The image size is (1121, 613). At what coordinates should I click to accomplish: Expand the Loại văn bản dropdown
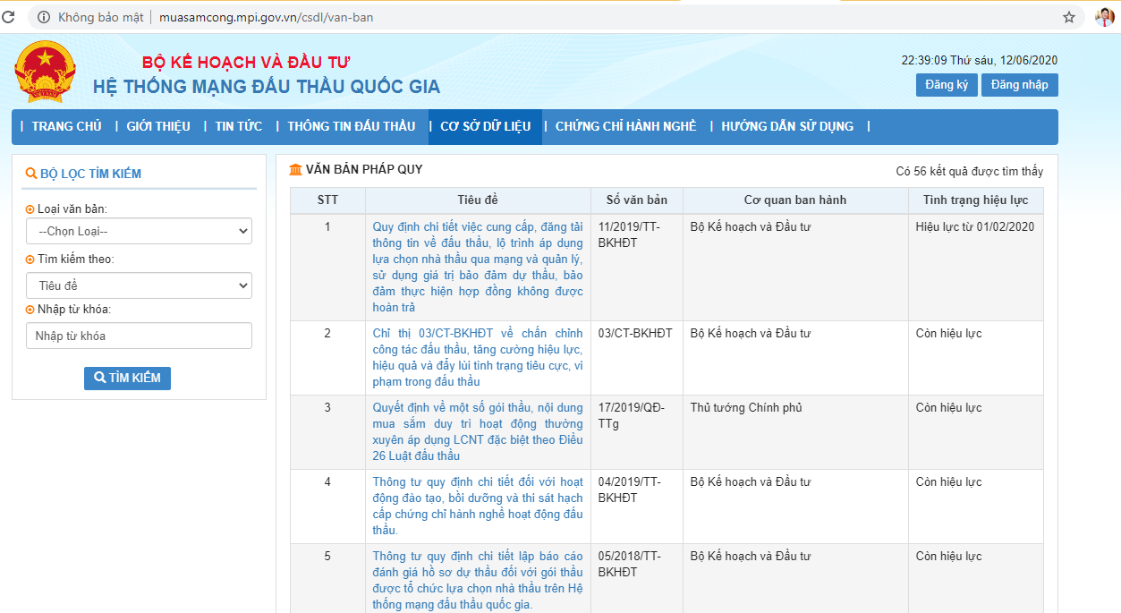coord(139,232)
